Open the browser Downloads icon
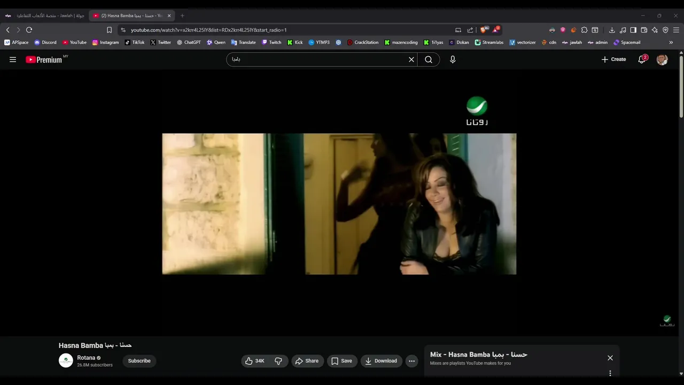The image size is (684, 385). pyautogui.click(x=612, y=30)
